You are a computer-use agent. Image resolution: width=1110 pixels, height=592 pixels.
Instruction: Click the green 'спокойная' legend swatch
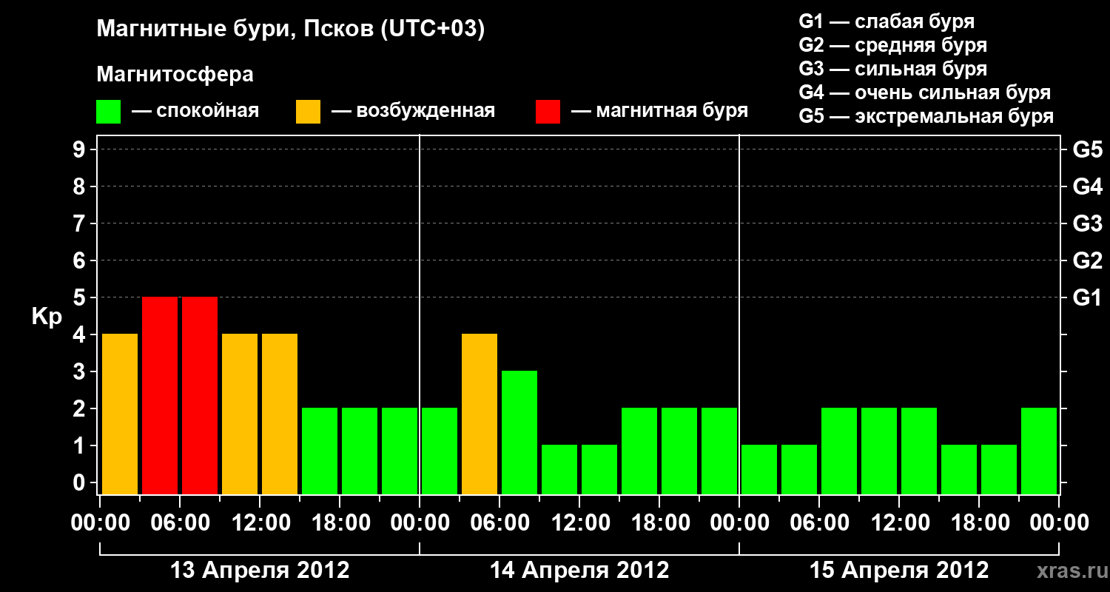tap(109, 112)
